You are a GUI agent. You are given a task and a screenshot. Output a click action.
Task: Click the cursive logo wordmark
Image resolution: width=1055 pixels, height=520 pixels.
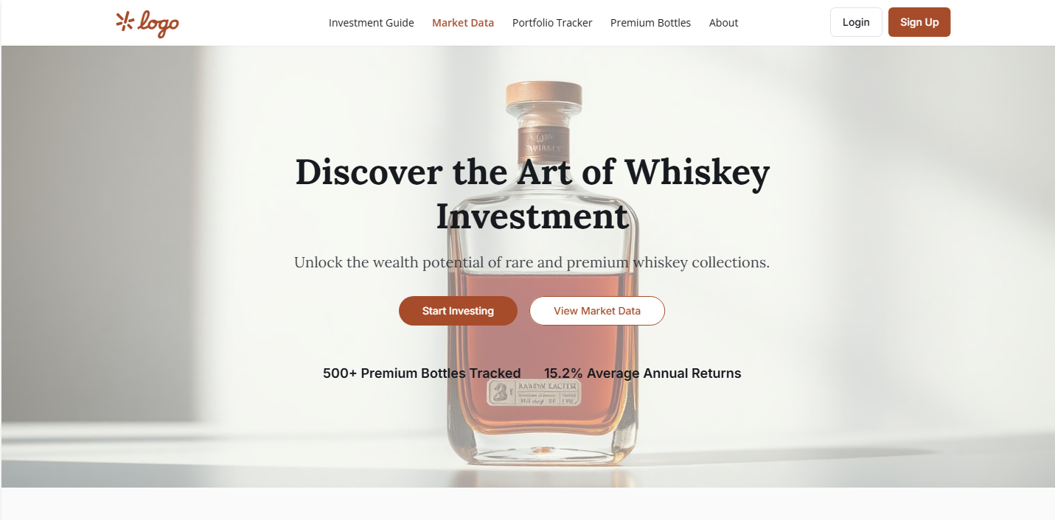159,24
